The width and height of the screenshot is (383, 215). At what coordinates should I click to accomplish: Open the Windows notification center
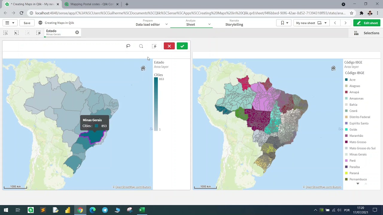(x=375, y=210)
